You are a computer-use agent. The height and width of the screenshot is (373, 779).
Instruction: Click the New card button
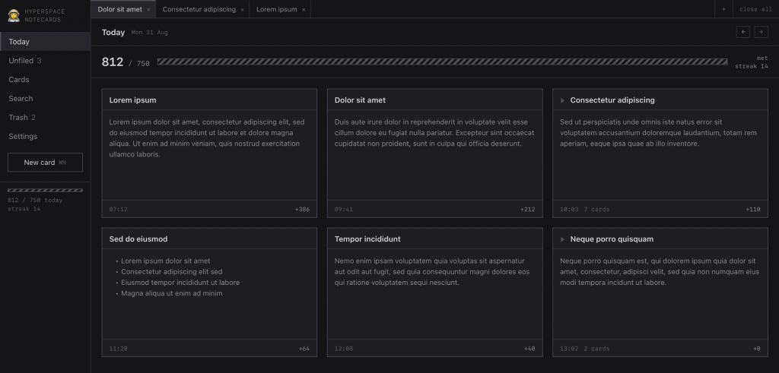45,163
